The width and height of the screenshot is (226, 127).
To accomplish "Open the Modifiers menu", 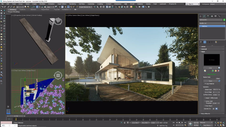I will [x=42, y=4].
